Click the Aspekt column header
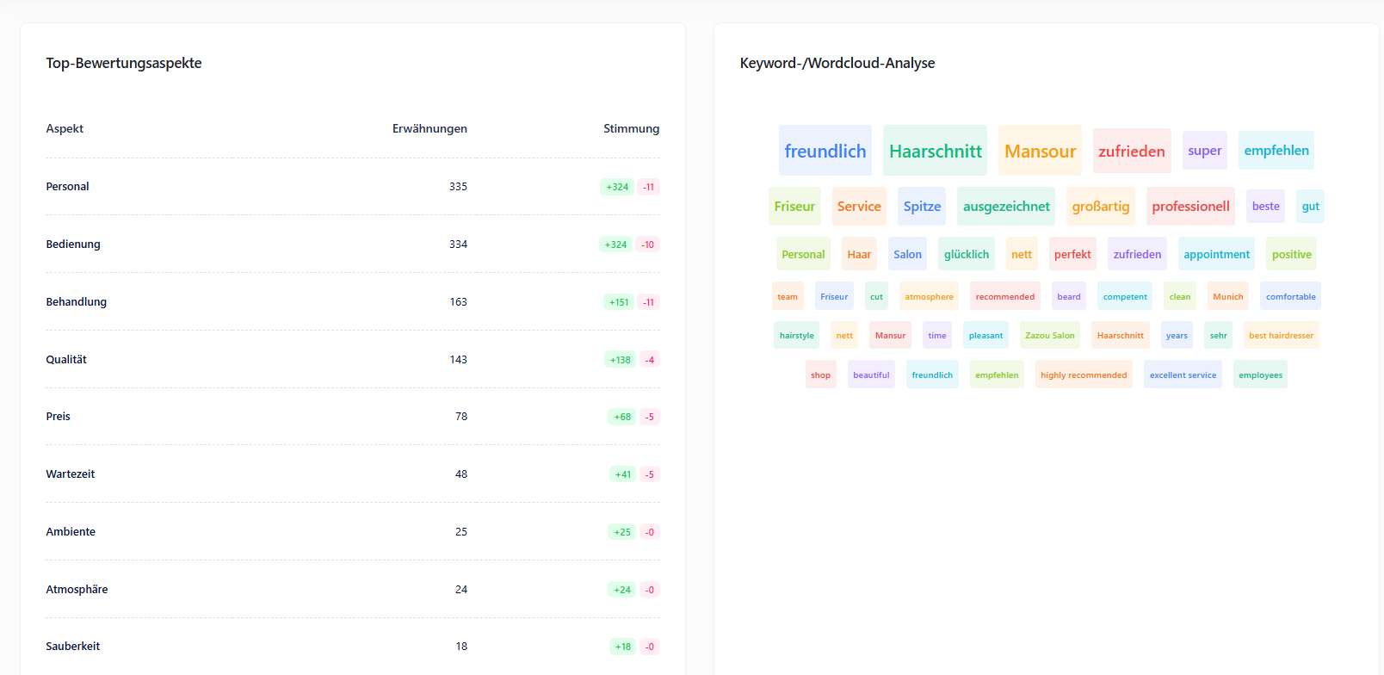Viewport: 1384px width, 675px height. click(x=65, y=129)
